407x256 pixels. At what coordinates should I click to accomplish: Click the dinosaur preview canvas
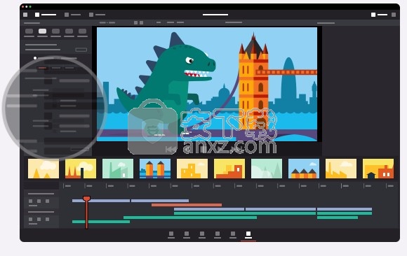pos(207,85)
